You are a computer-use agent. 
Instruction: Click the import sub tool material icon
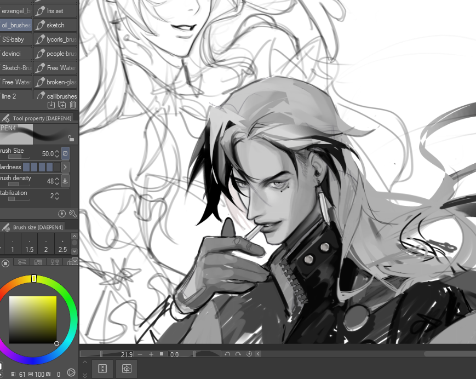[x=51, y=105]
